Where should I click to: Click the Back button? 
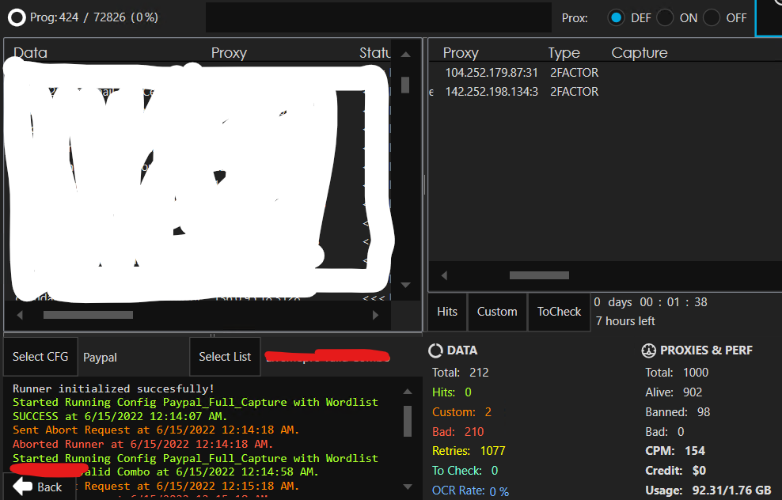(x=40, y=487)
